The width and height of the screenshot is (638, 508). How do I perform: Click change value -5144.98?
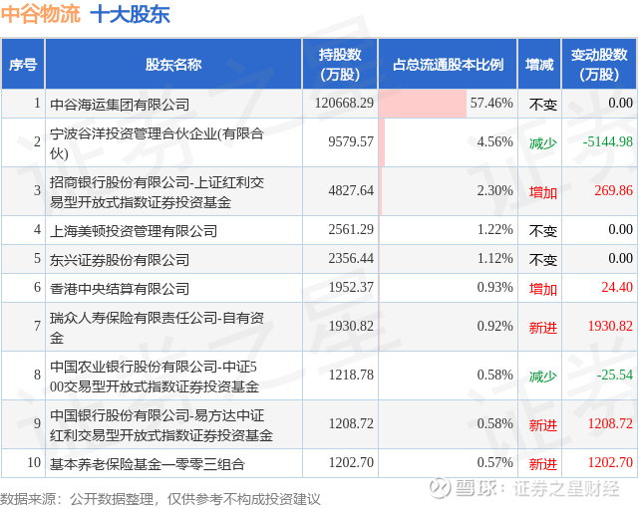607,141
